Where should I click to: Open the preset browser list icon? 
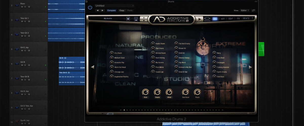[x=128, y=19]
